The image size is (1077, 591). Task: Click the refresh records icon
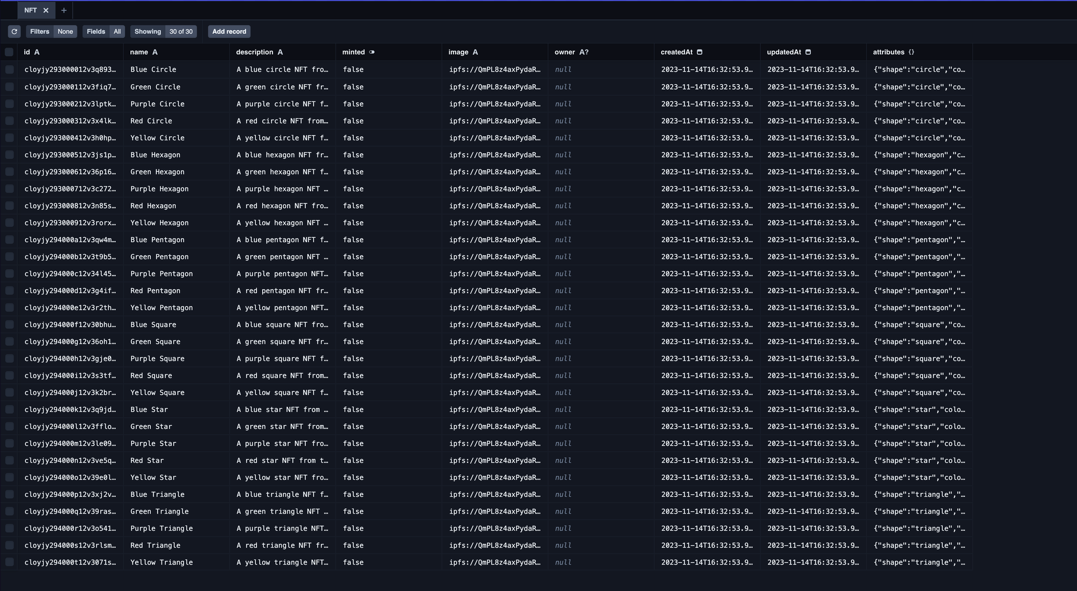click(x=15, y=32)
